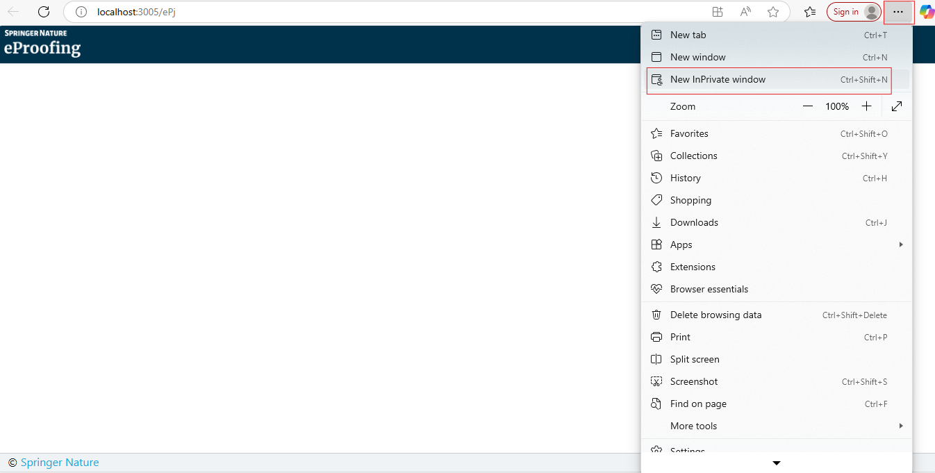
Task: Click the Read aloud icon
Action: tap(745, 12)
